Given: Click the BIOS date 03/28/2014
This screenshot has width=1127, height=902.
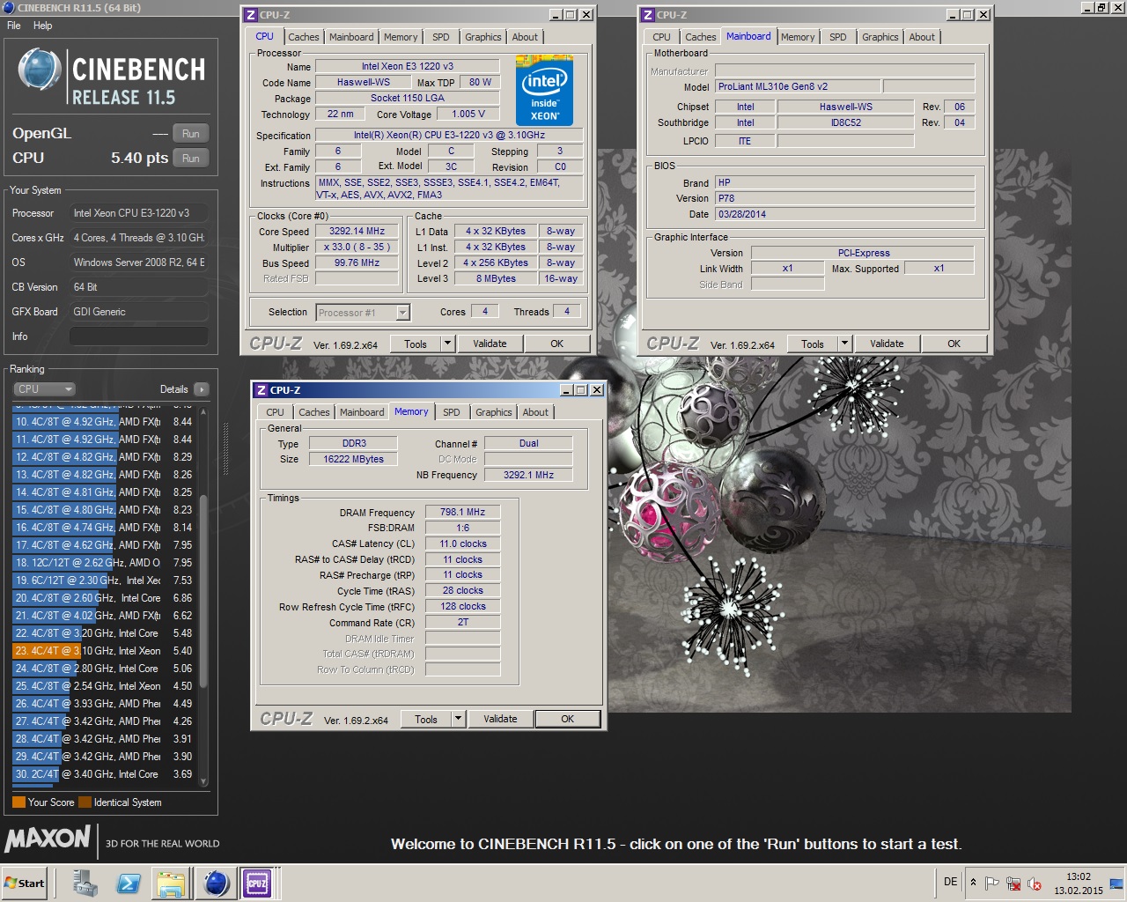Looking at the screenshot, I should coord(844,214).
